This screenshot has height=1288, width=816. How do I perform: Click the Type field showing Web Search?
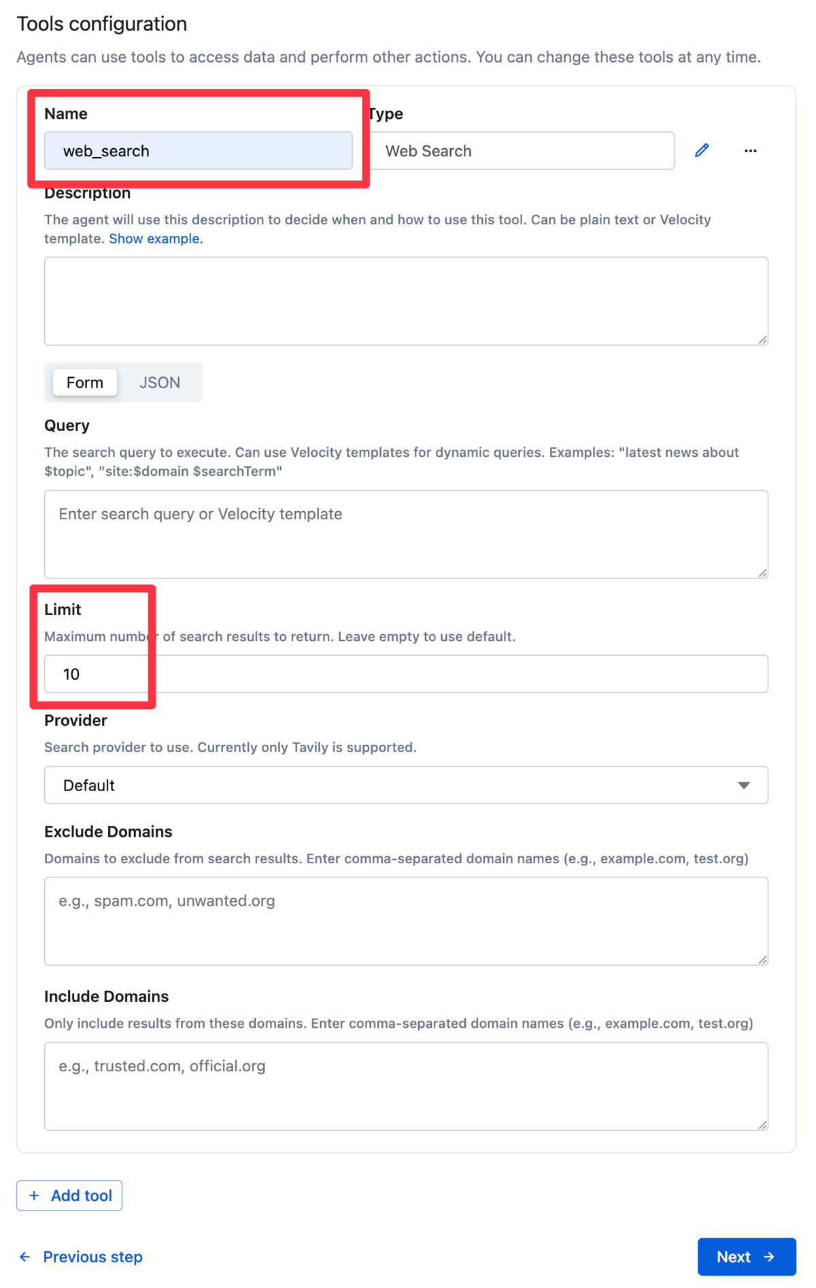tap(524, 150)
